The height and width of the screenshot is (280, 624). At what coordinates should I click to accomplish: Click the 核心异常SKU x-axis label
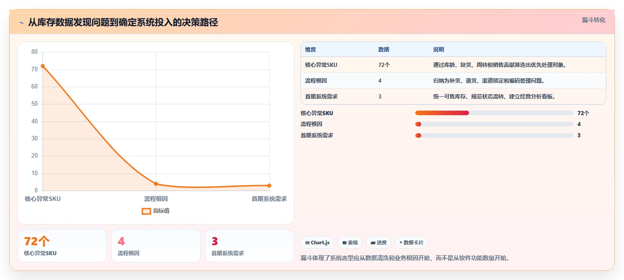(42, 199)
